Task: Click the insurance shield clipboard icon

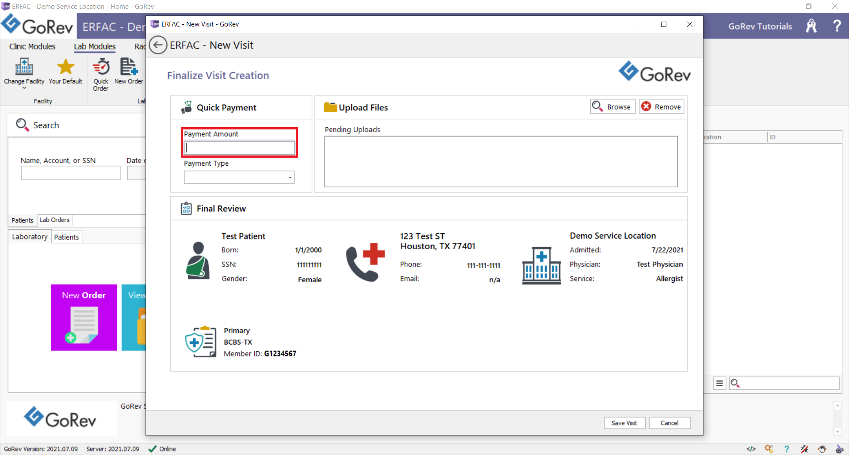Action: pyautogui.click(x=201, y=341)
